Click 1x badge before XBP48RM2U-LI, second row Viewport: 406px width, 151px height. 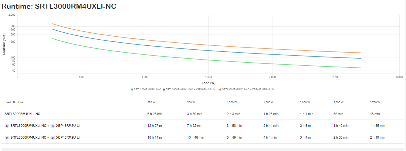pos(52,126)
